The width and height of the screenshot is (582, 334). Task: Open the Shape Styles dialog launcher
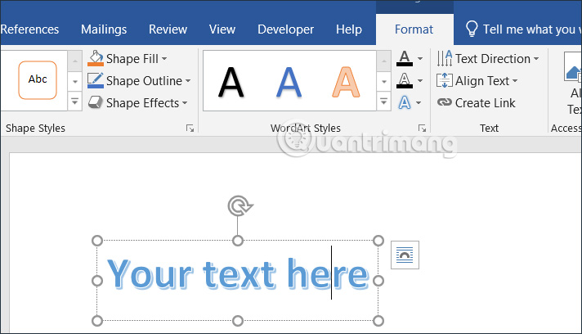(x=190, y=129)
